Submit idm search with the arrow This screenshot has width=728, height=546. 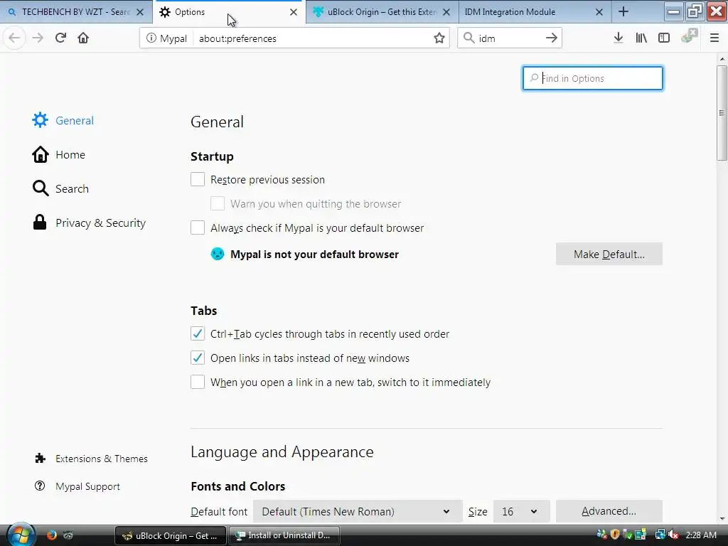551,38
